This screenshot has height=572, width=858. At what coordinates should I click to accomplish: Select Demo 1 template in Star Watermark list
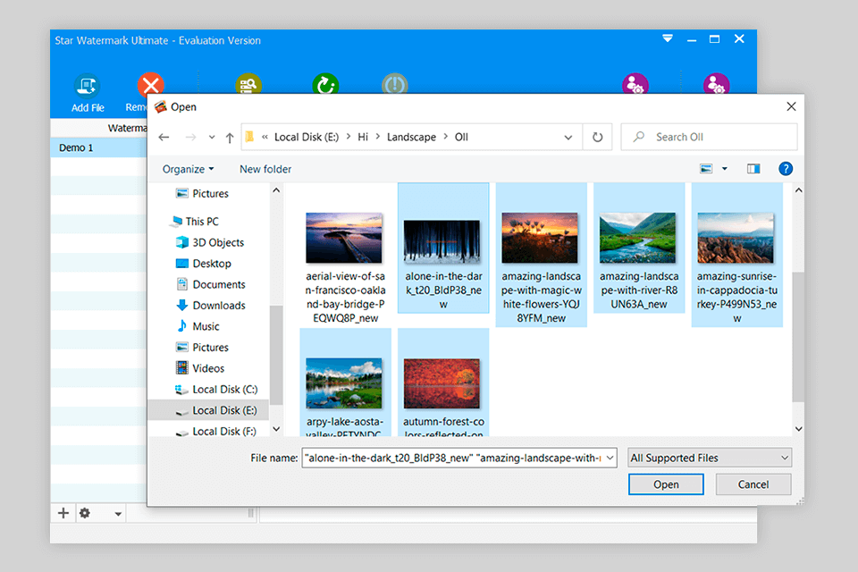click(x=98, y=147)
